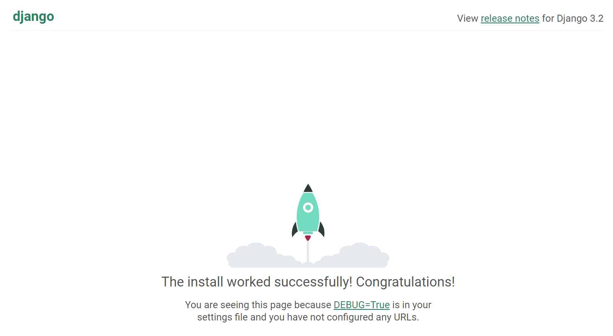Open the release notes link
613x336 pixels.
point(510,18)
